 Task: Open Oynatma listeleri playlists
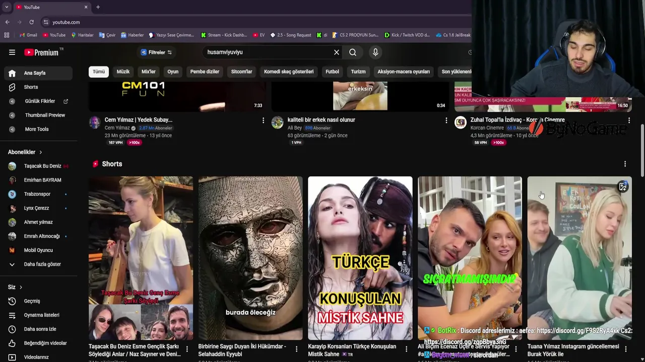(38, 315)
